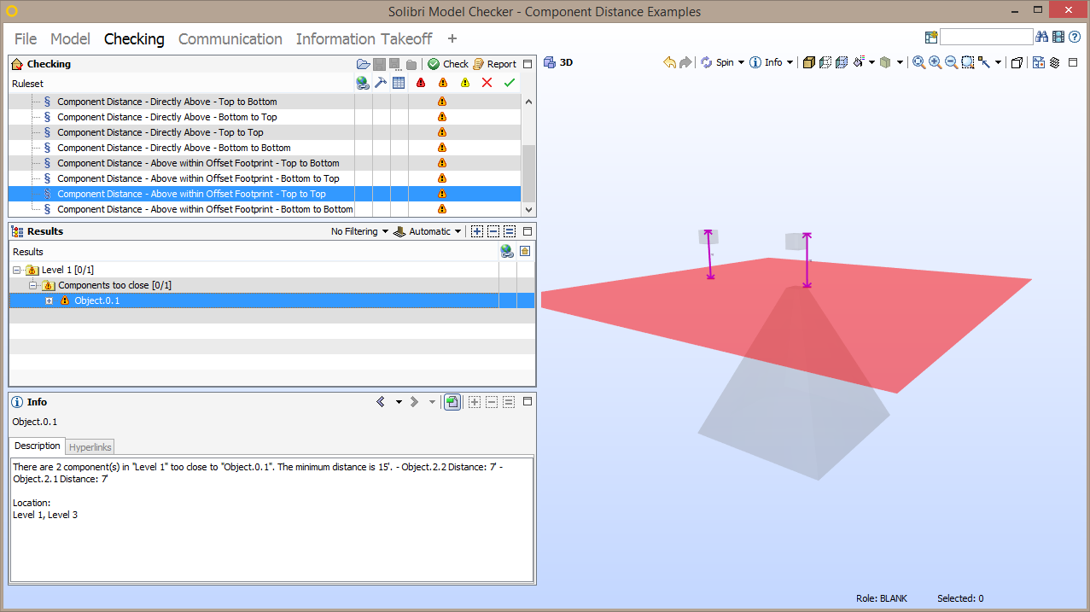
Task: Open the File menu
Action: [x=26, y=39]
